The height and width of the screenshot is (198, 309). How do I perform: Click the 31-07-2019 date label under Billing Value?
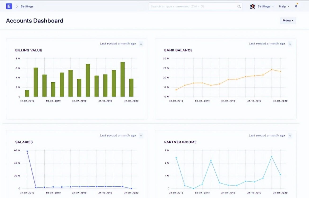click(x=79, y=101)
